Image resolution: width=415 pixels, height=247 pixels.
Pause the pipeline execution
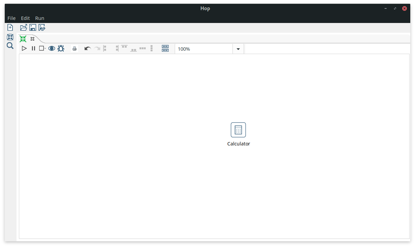pos(33,48)
